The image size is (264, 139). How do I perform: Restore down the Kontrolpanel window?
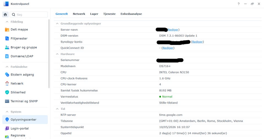pyautogui.click(x=252, y=4)
